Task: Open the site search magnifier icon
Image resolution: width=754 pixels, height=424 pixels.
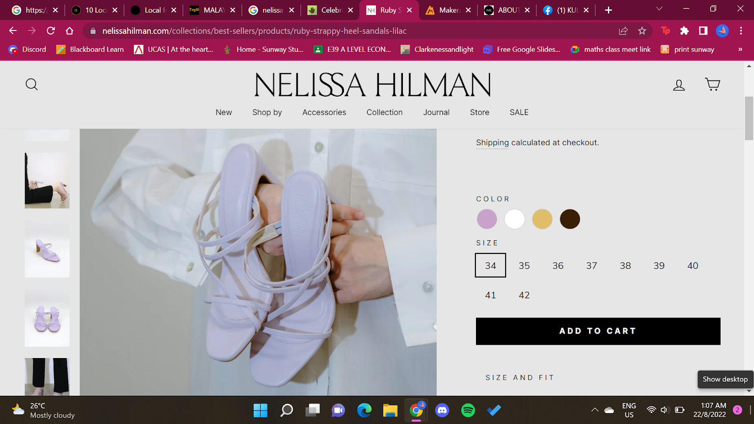Action: tap(32, 84)
